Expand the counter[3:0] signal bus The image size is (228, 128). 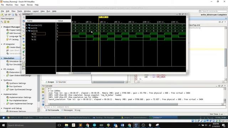point(27,25)
